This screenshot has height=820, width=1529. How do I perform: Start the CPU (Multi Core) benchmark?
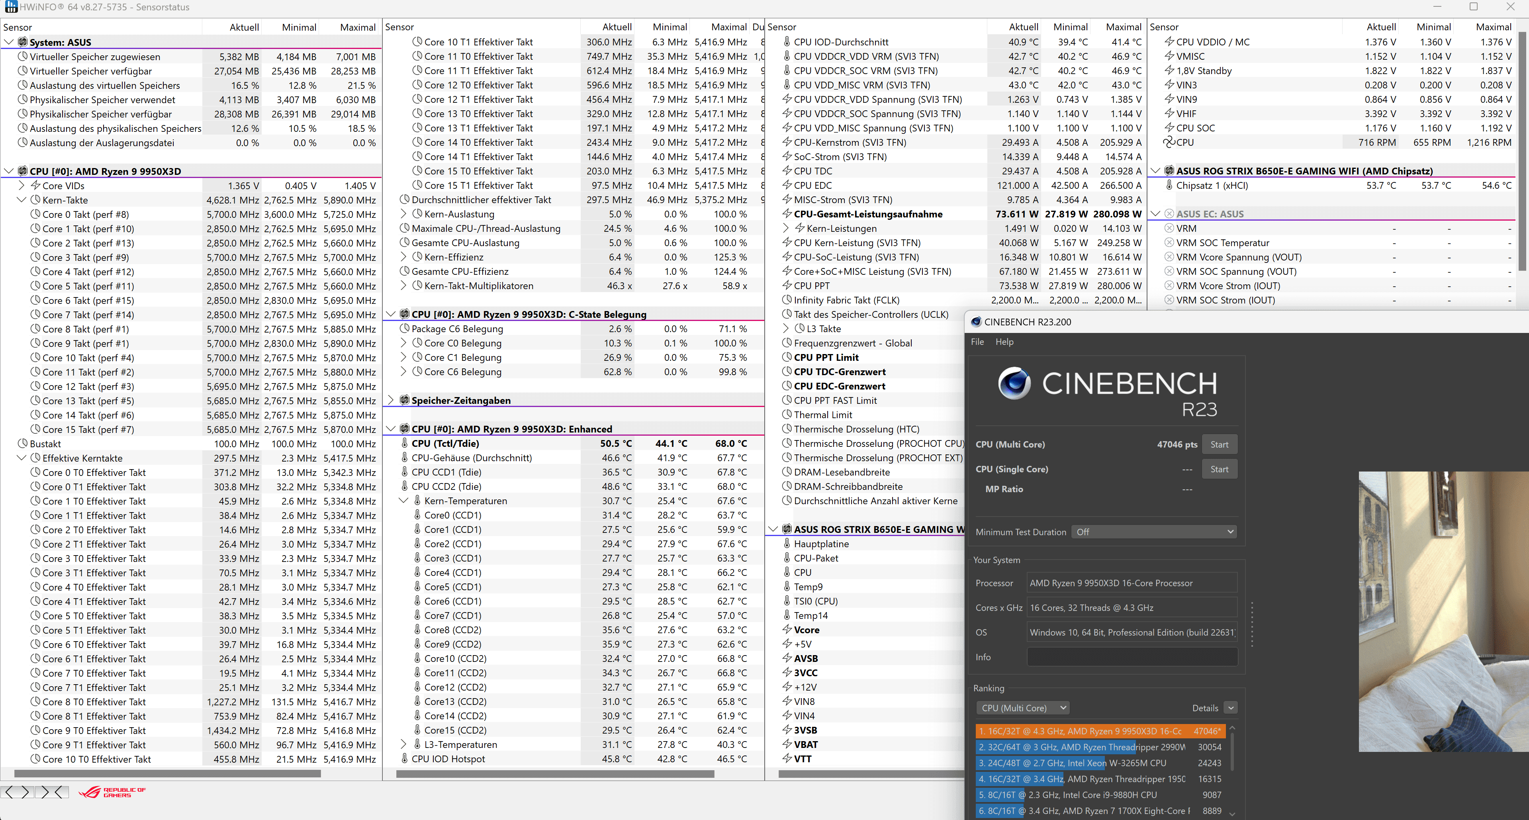pos(1219,444)
